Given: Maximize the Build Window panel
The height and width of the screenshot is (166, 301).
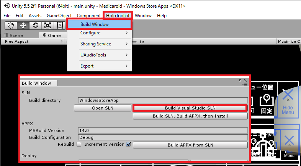Looking at the screenshot, I should pyautogui.click(x=240, y=80).
